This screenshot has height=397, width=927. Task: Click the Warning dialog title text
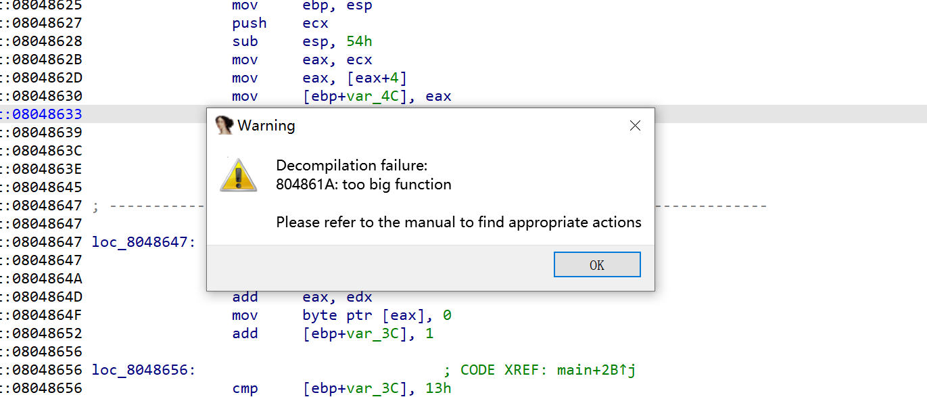266,126
